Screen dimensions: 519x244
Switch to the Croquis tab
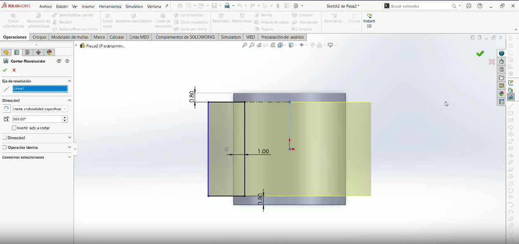tap(40, 37)
